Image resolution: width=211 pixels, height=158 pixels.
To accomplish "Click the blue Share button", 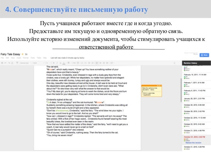I will (x=204, y=55).
